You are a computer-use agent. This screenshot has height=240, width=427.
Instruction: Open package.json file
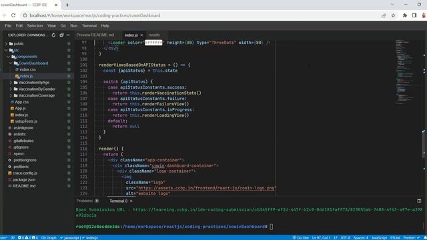tap(24, 179)
